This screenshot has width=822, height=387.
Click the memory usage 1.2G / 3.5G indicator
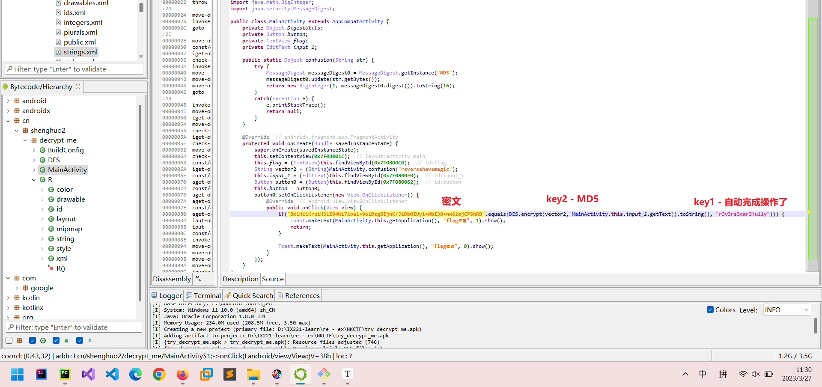tap(795, 356)
